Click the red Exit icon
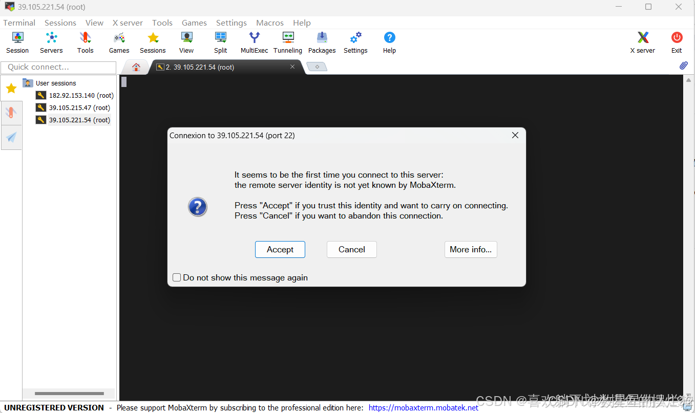 [677, 42]
